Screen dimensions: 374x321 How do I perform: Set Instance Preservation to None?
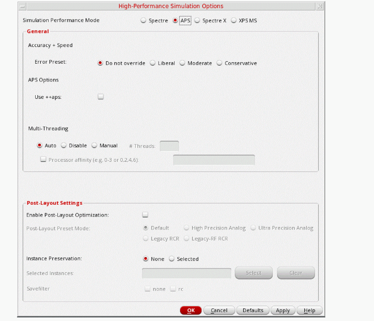pyautogui.click(x=146, y=259)
